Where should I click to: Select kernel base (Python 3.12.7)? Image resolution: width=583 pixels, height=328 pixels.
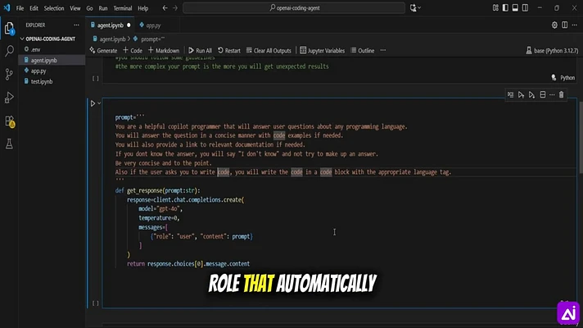[x=552, y=51]
